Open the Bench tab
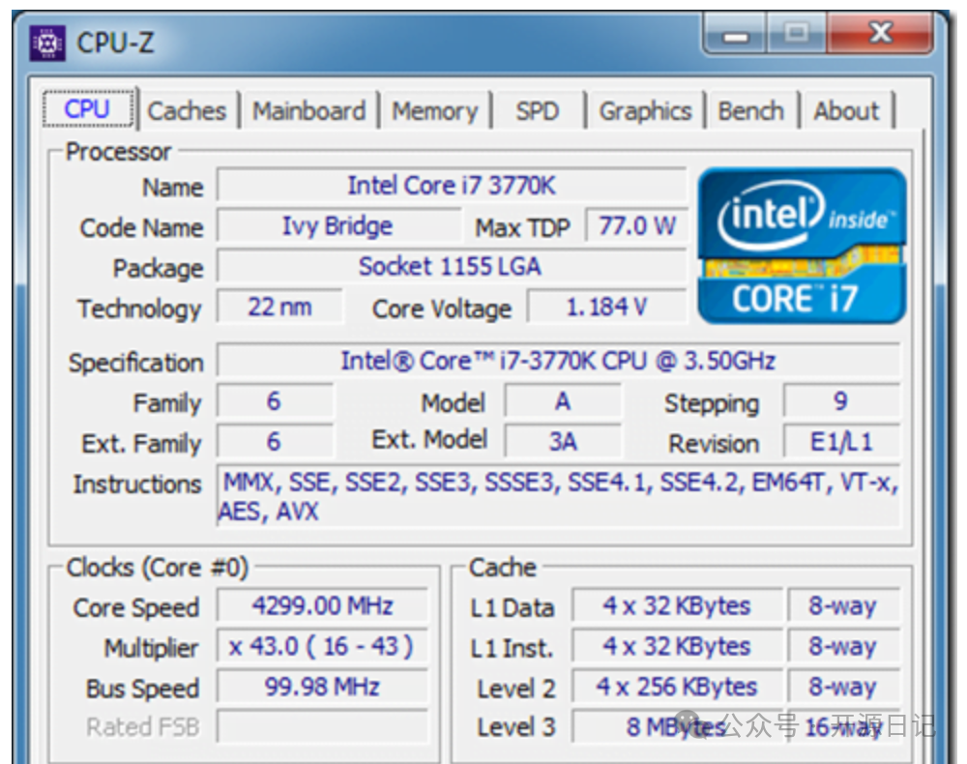 (x=751, y=111)
